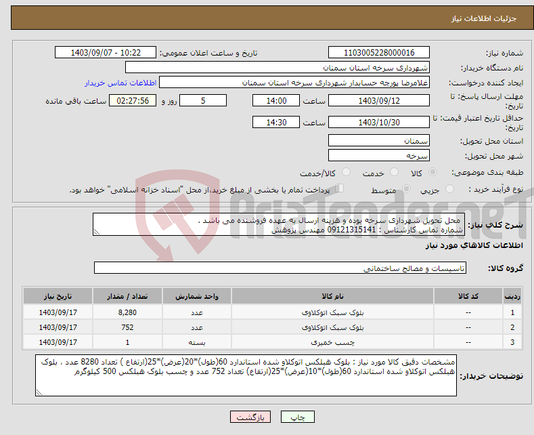Click the response deadline date 1403/09/12
Viewport: 534px width, 435px height.
coord(379,100)
